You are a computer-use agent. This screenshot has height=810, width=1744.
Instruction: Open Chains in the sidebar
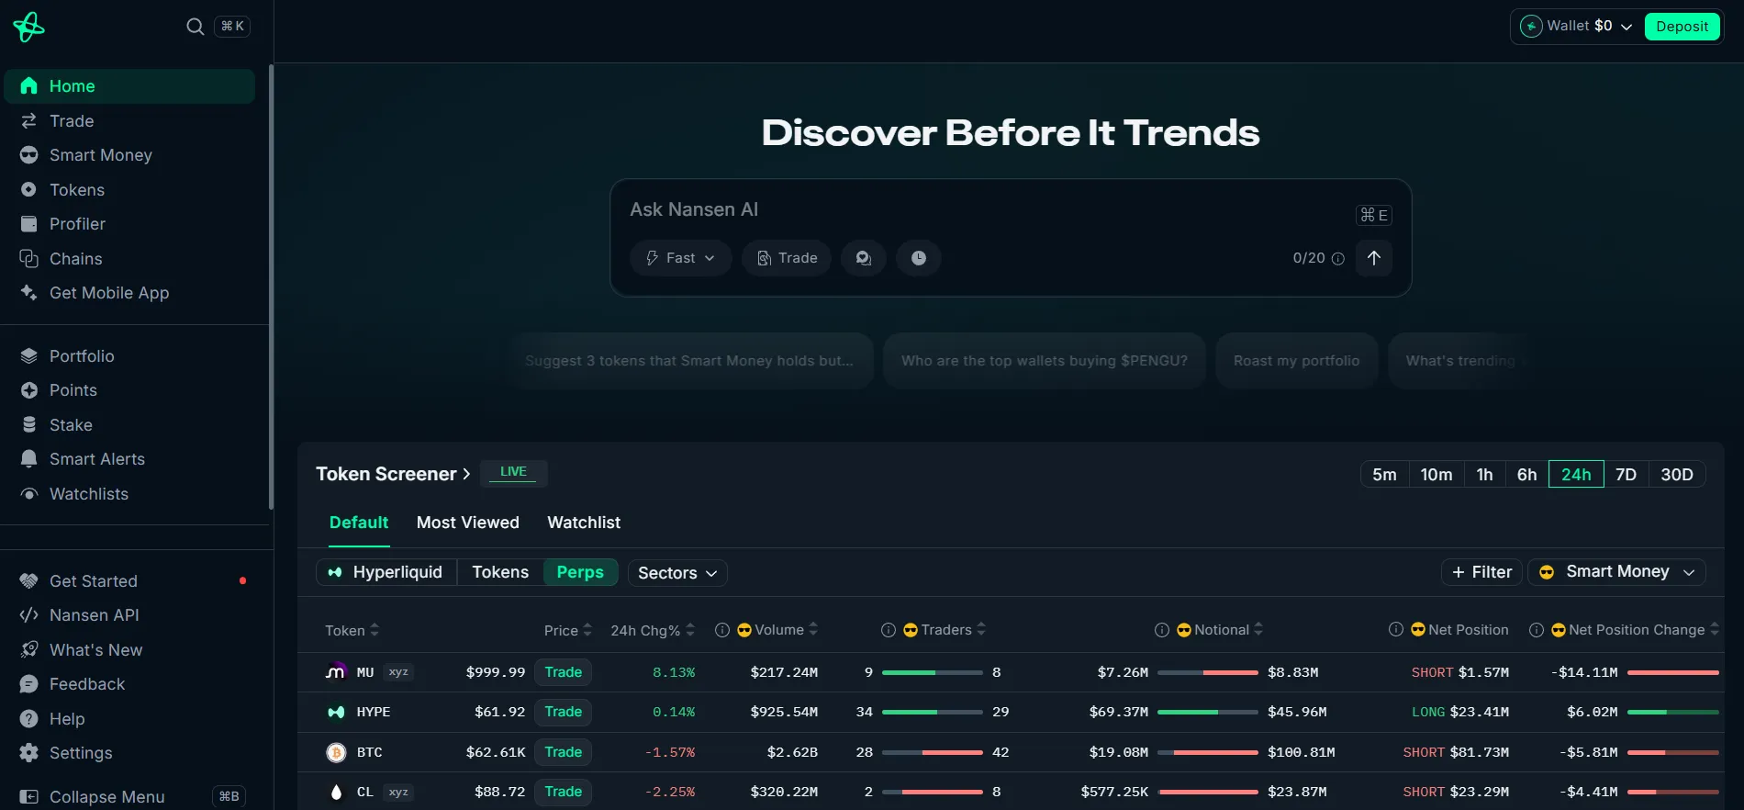[129, 259]
